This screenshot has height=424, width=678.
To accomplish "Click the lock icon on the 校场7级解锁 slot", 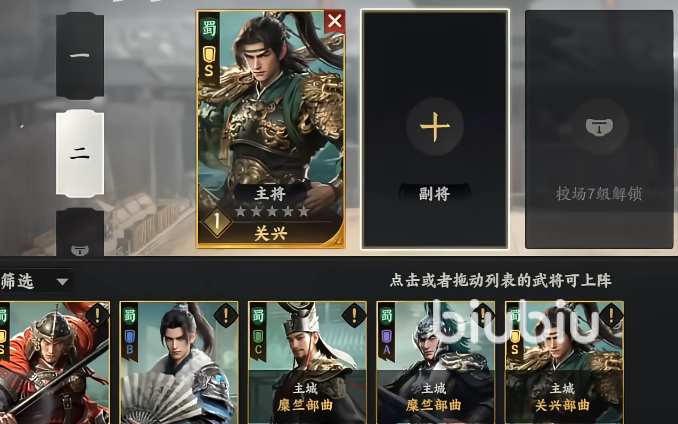I will point(599,127).
